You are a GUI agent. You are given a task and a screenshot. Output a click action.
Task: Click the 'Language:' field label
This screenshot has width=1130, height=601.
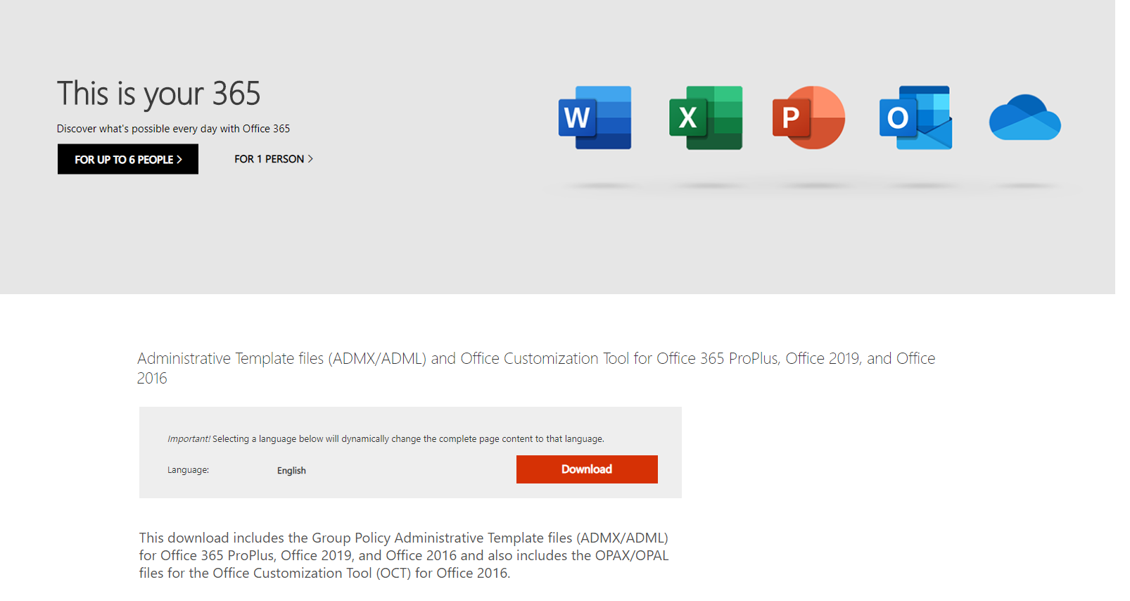(x=188, y=470)
